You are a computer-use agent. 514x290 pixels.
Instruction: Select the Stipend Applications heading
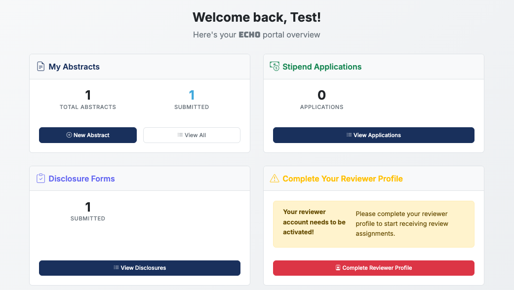[x=322, y=67]
